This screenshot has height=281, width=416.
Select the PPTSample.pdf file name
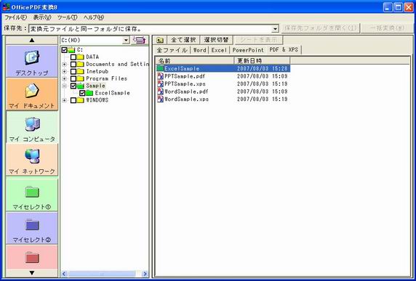(x=185, y=76)
